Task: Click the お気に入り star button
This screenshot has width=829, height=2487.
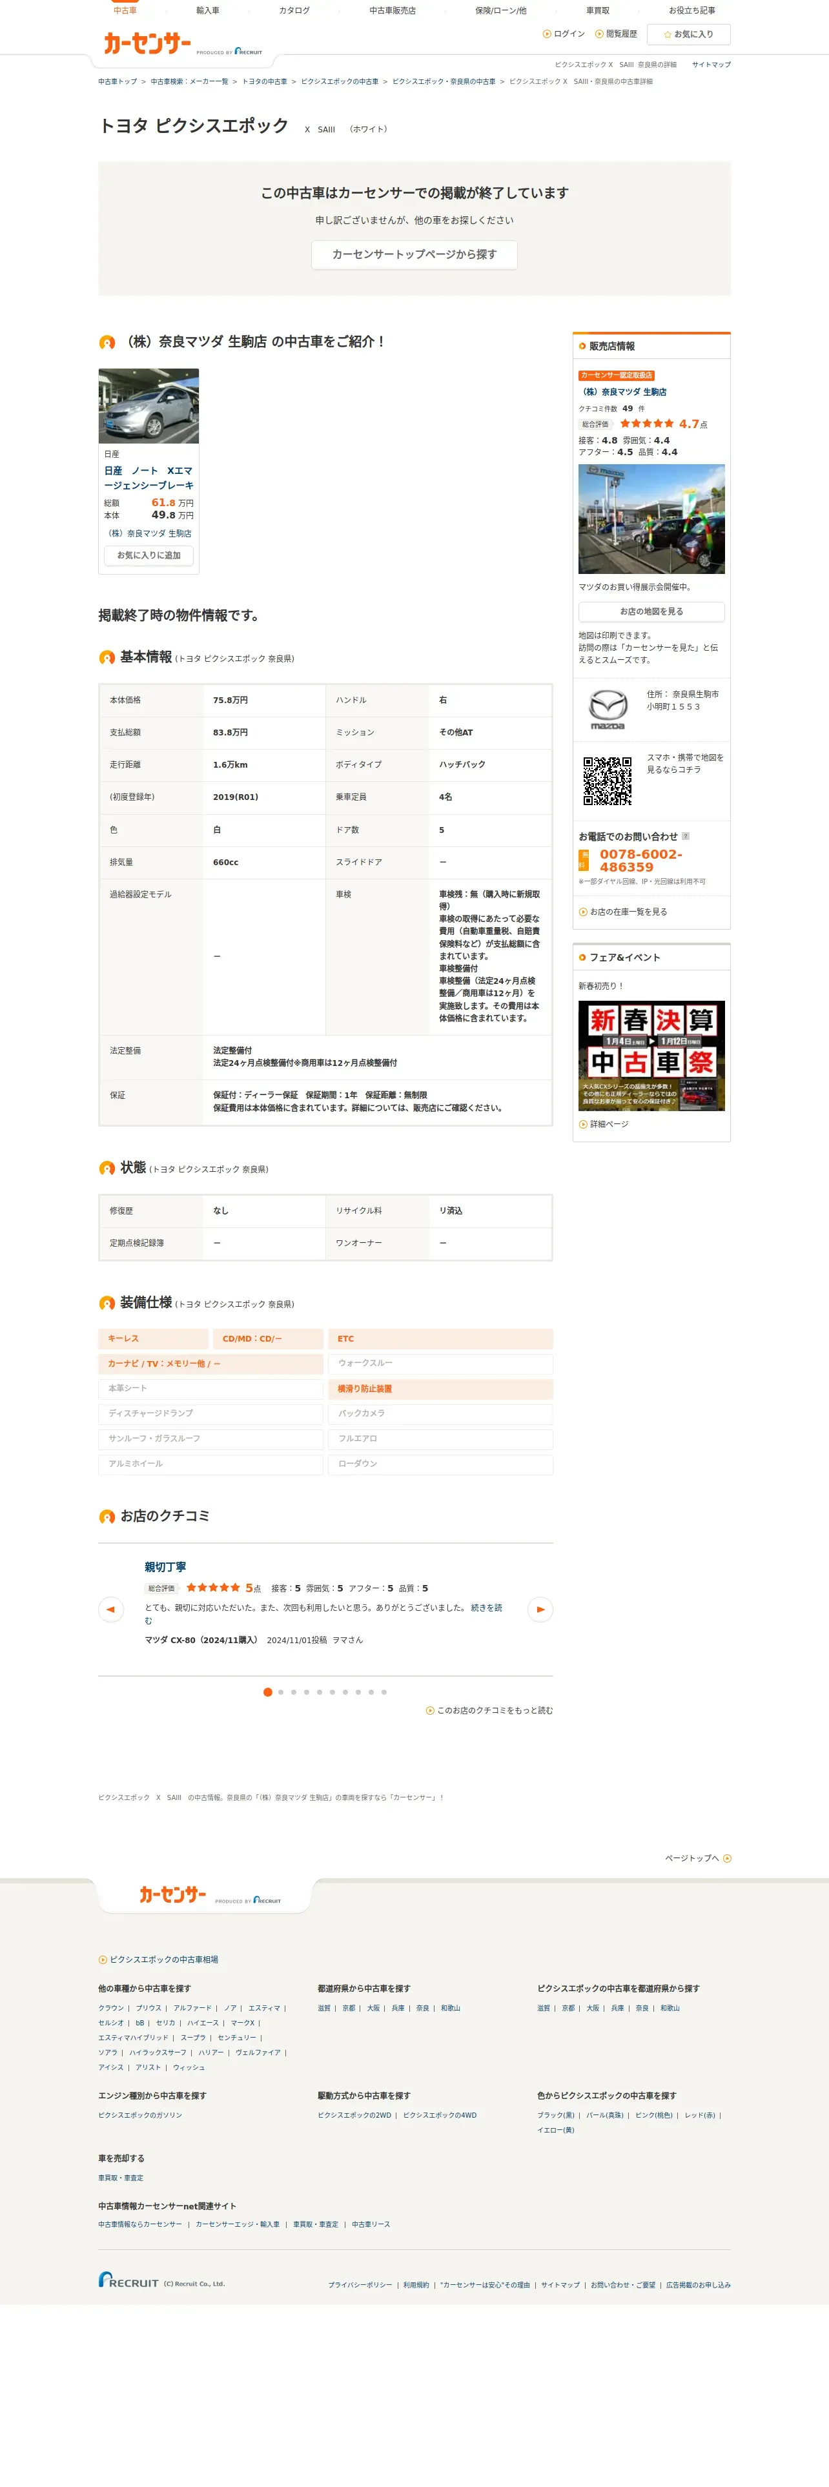Action: point(688,34)
